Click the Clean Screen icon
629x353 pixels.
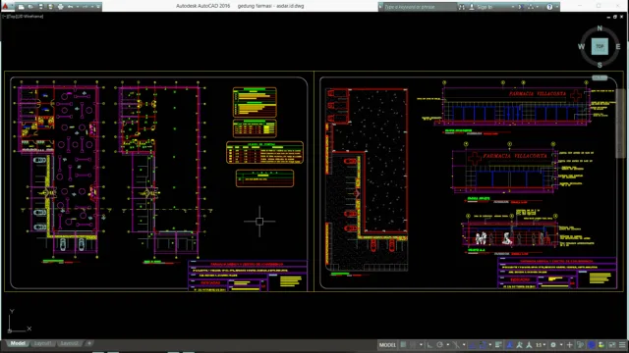(612, 345)
